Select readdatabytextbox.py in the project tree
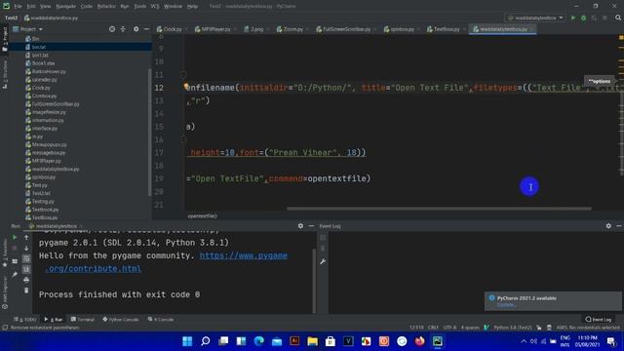624x351 pixels. 56,169
